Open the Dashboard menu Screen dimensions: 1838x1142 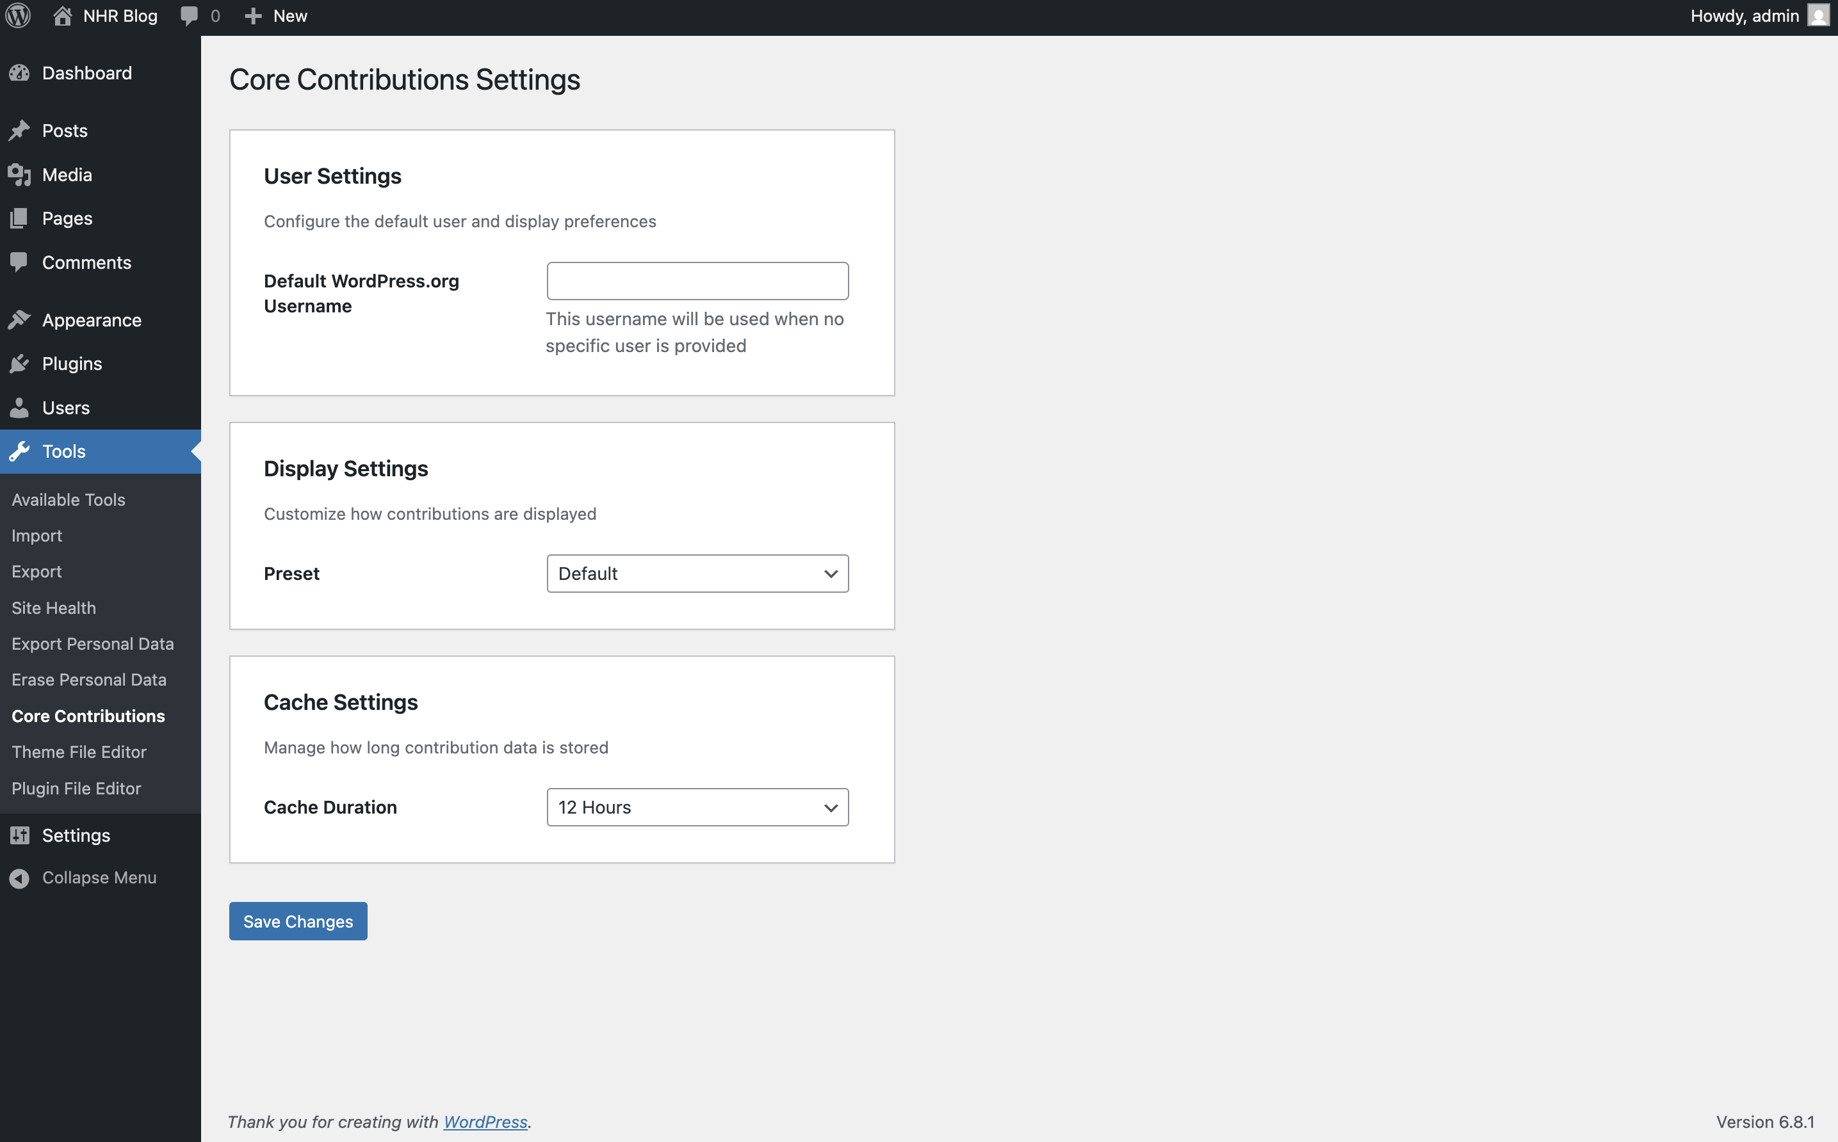tap(101, 73)
